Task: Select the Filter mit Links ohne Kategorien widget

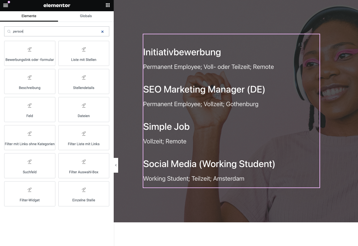Action: (x=30, y=137)
